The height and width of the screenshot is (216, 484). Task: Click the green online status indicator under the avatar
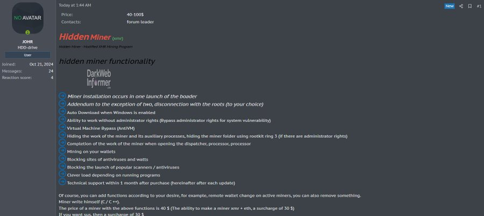[27, 32]
